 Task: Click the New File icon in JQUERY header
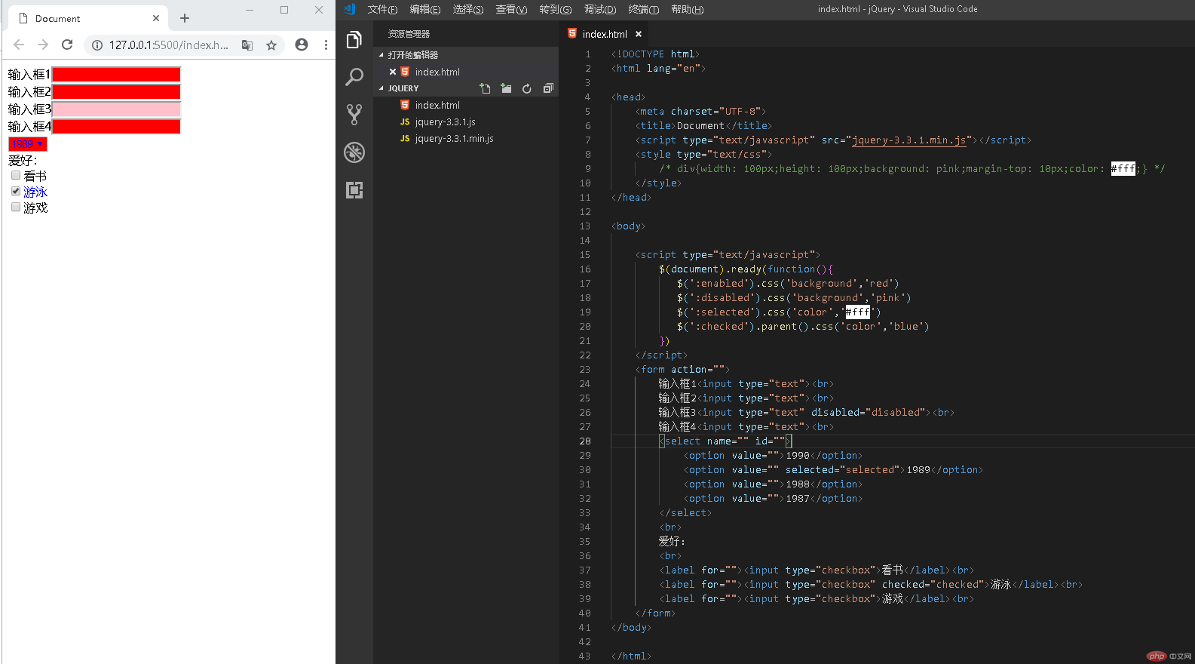pos(485,88)
